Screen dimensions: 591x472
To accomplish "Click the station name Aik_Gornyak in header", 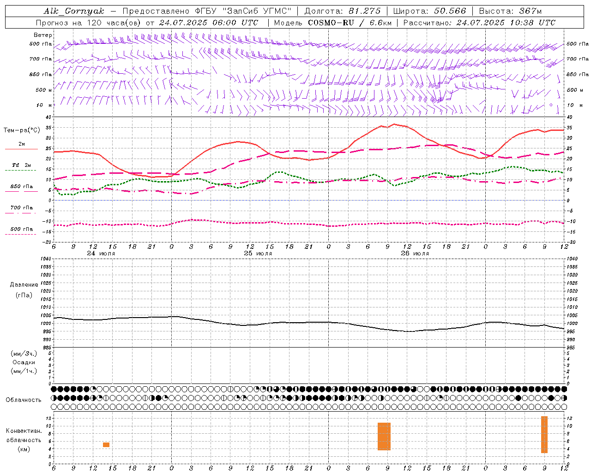I will [74, 11].
